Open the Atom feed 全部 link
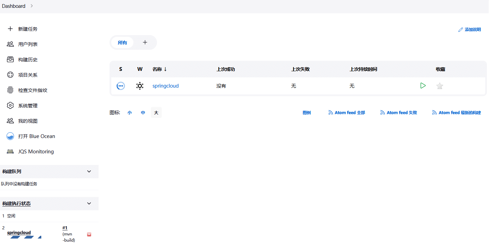Image resolution: width=489 pixels, height=245 pixels. click(x=350, y=112)
